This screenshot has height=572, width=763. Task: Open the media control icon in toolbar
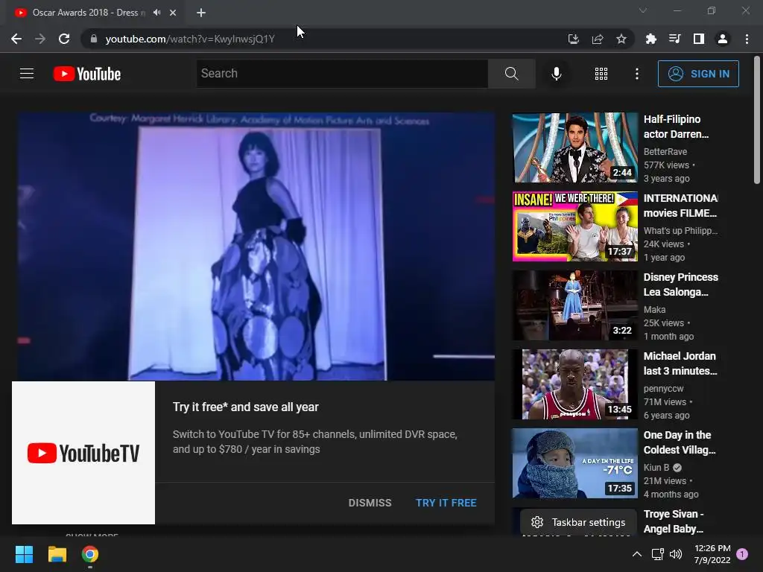tap(674, 39)
